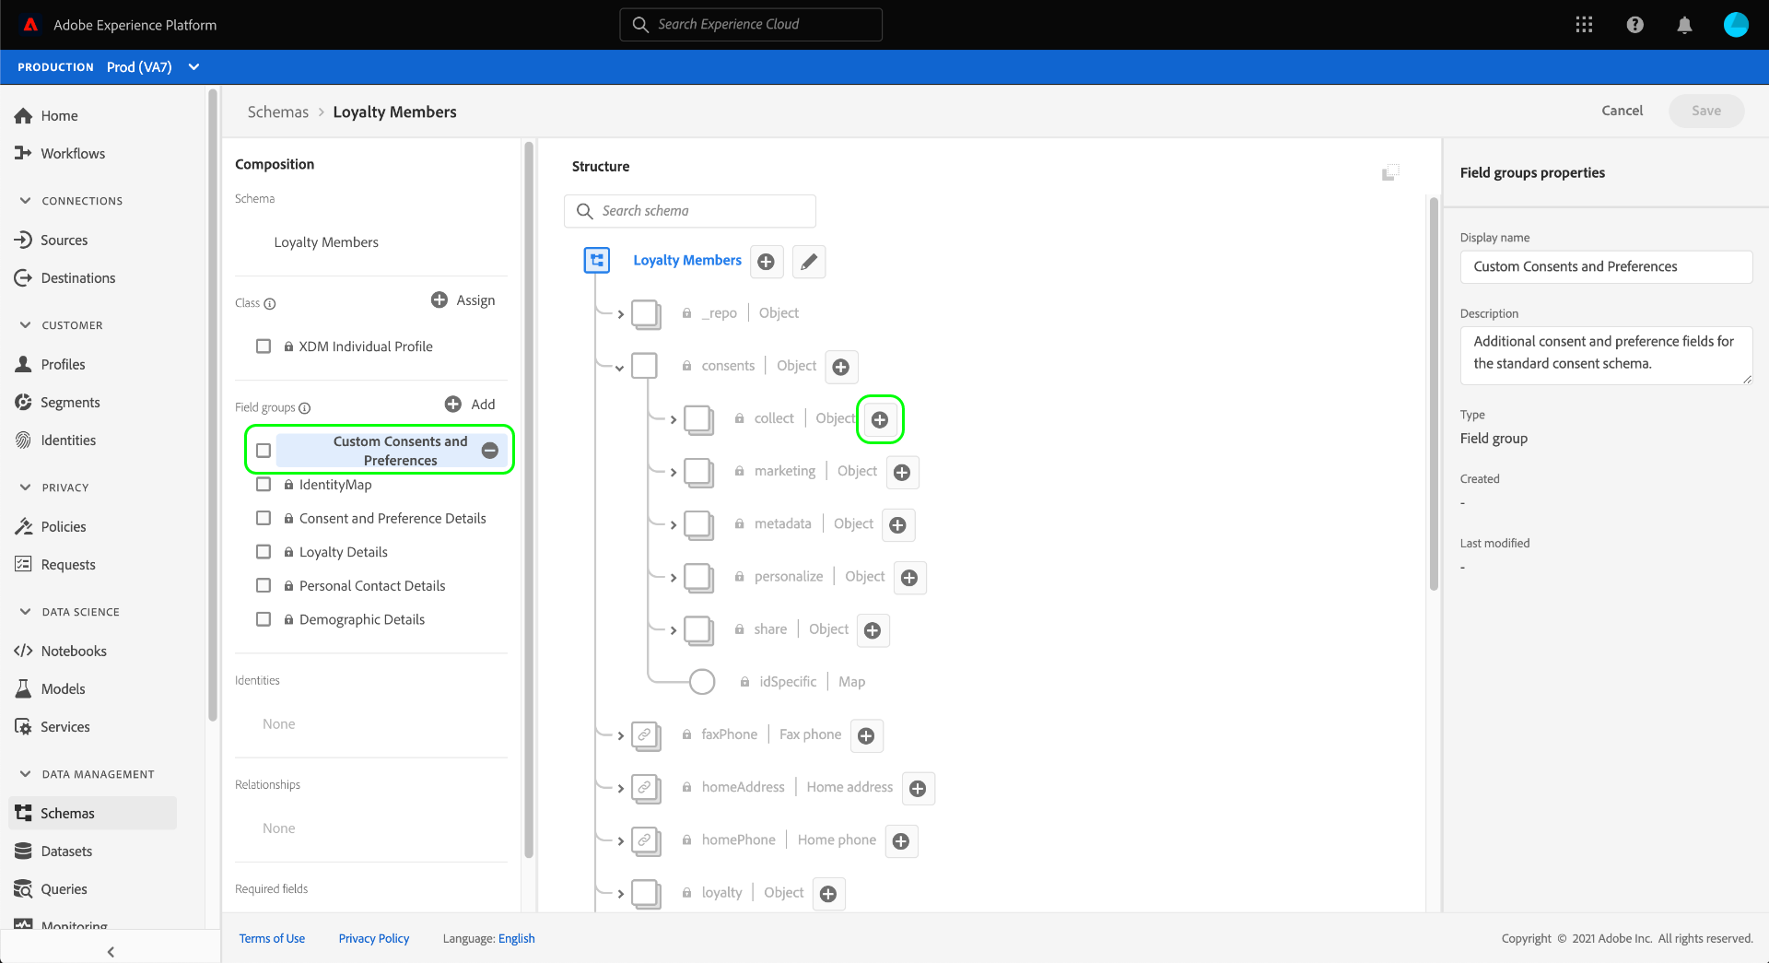This screenshot has width=1769, height=963.
Task: Go to Home in the sidebar
Action: [x=59, y=116]
